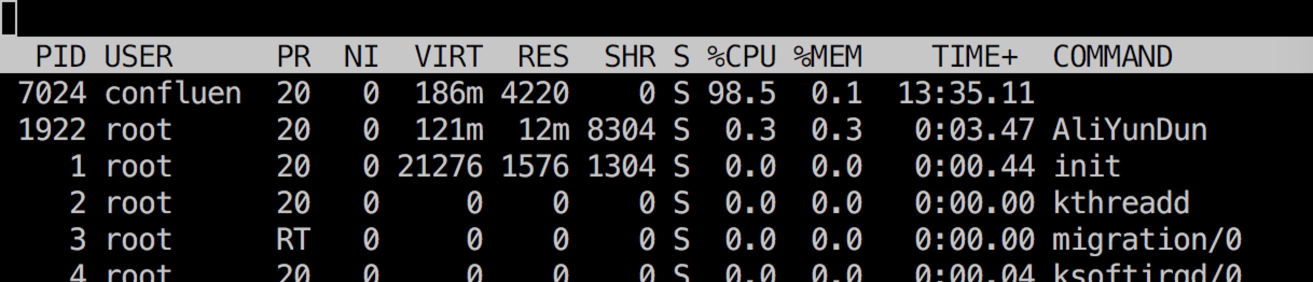This screenshot has height=282, width=1313.
Task: Click the 4220 resident memory value
Action: [535, 93]
